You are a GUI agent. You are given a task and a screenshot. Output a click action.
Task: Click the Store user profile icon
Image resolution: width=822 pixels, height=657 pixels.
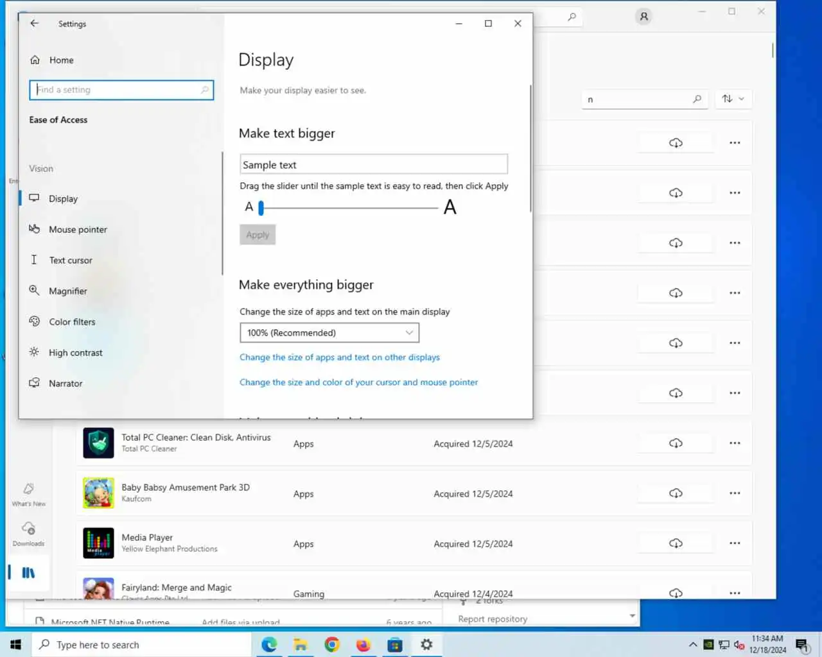click(643, 17)
